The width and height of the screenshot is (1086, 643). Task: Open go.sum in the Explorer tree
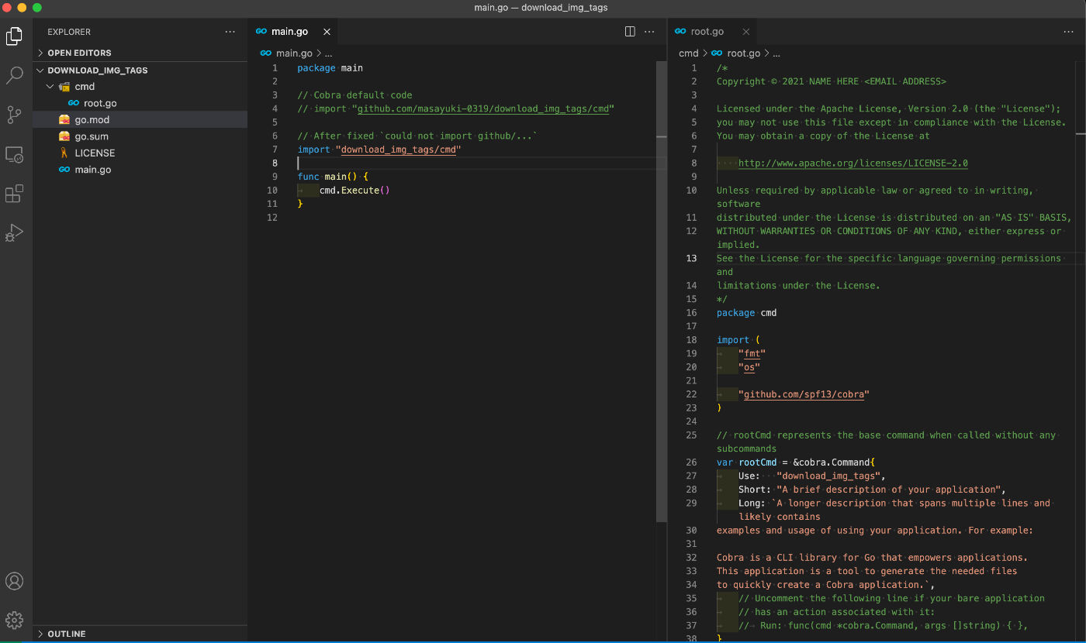(x=140, y=136)
